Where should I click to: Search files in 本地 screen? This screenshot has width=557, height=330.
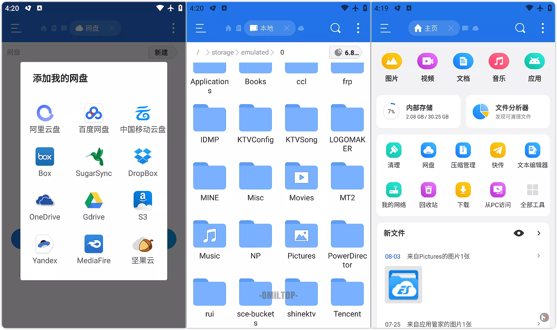[336, 28]
